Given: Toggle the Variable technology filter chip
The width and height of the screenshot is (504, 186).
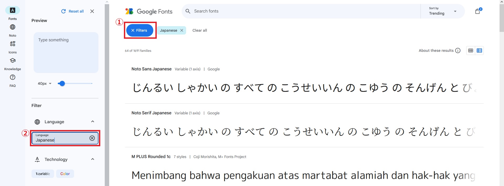Looking at the screenshot, I should click(x=43, y=174).
